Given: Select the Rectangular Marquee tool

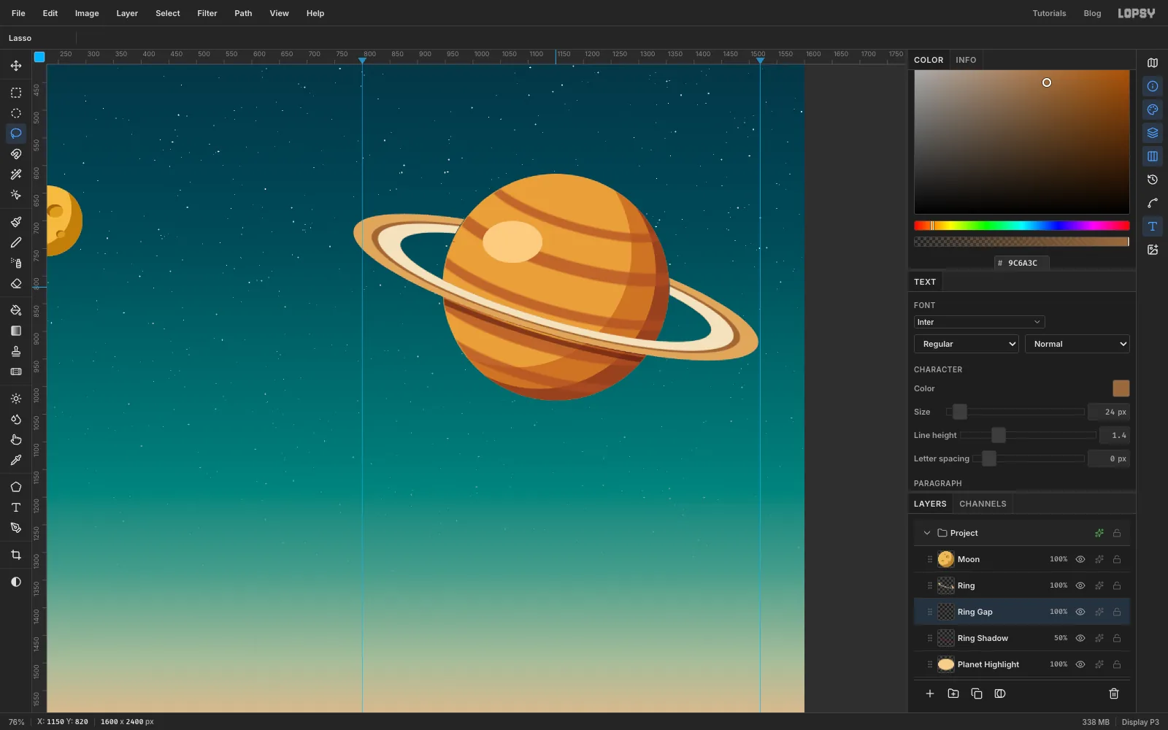Looking at the screenshot, I should coord(16,93).
